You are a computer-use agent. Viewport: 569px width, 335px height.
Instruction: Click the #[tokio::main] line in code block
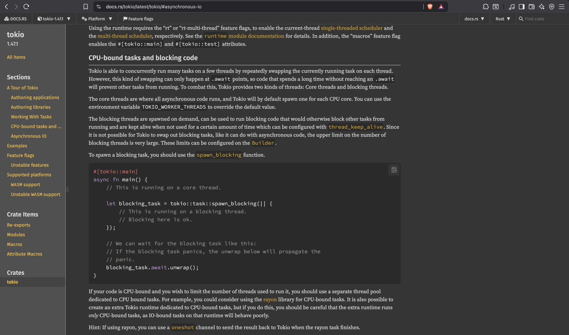point(116,172)
